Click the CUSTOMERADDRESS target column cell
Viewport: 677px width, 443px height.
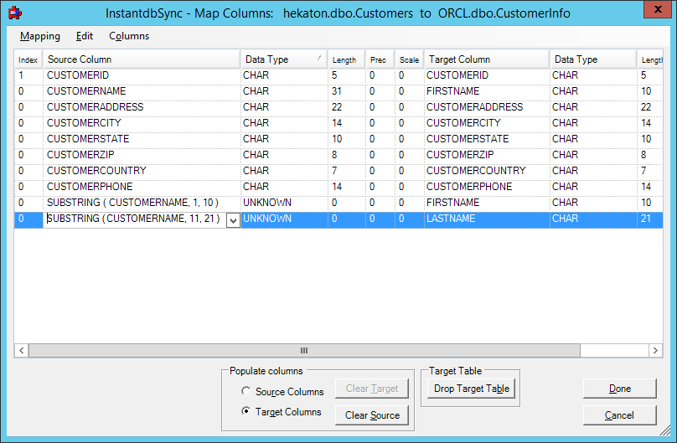coord(487,107)
